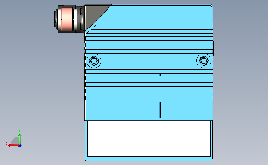The width and height of the screenshot is (268, 165).
Task: Click the green Y label of the triad
Action: (x=19, y=130)
